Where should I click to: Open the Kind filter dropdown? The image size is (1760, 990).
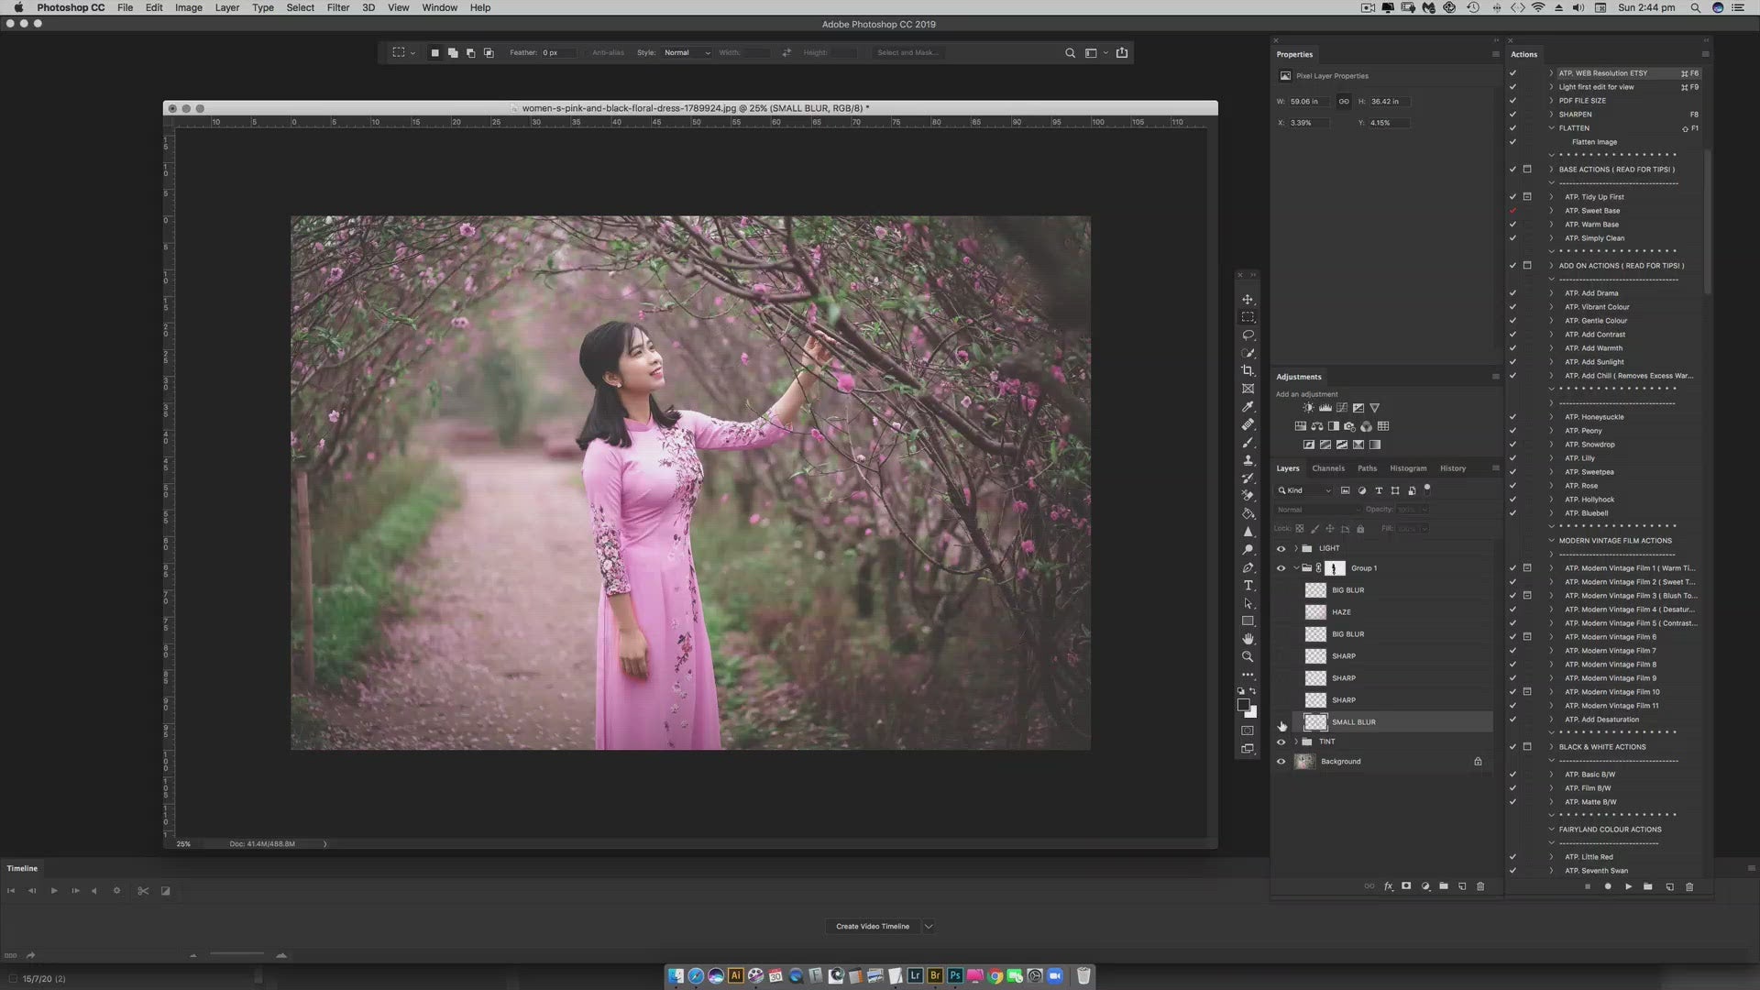point(1306,490)
